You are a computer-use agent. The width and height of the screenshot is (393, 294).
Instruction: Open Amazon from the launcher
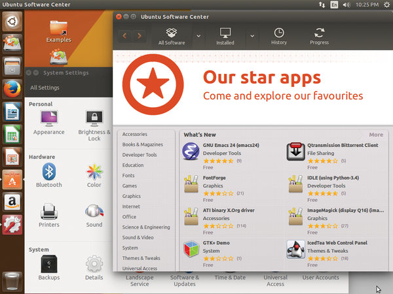(12, 202)
